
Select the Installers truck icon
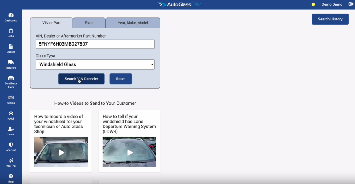point(11,62)
